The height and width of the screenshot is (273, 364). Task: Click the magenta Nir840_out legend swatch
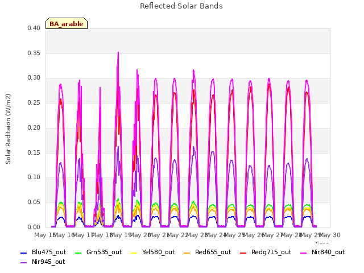point(304,253)
